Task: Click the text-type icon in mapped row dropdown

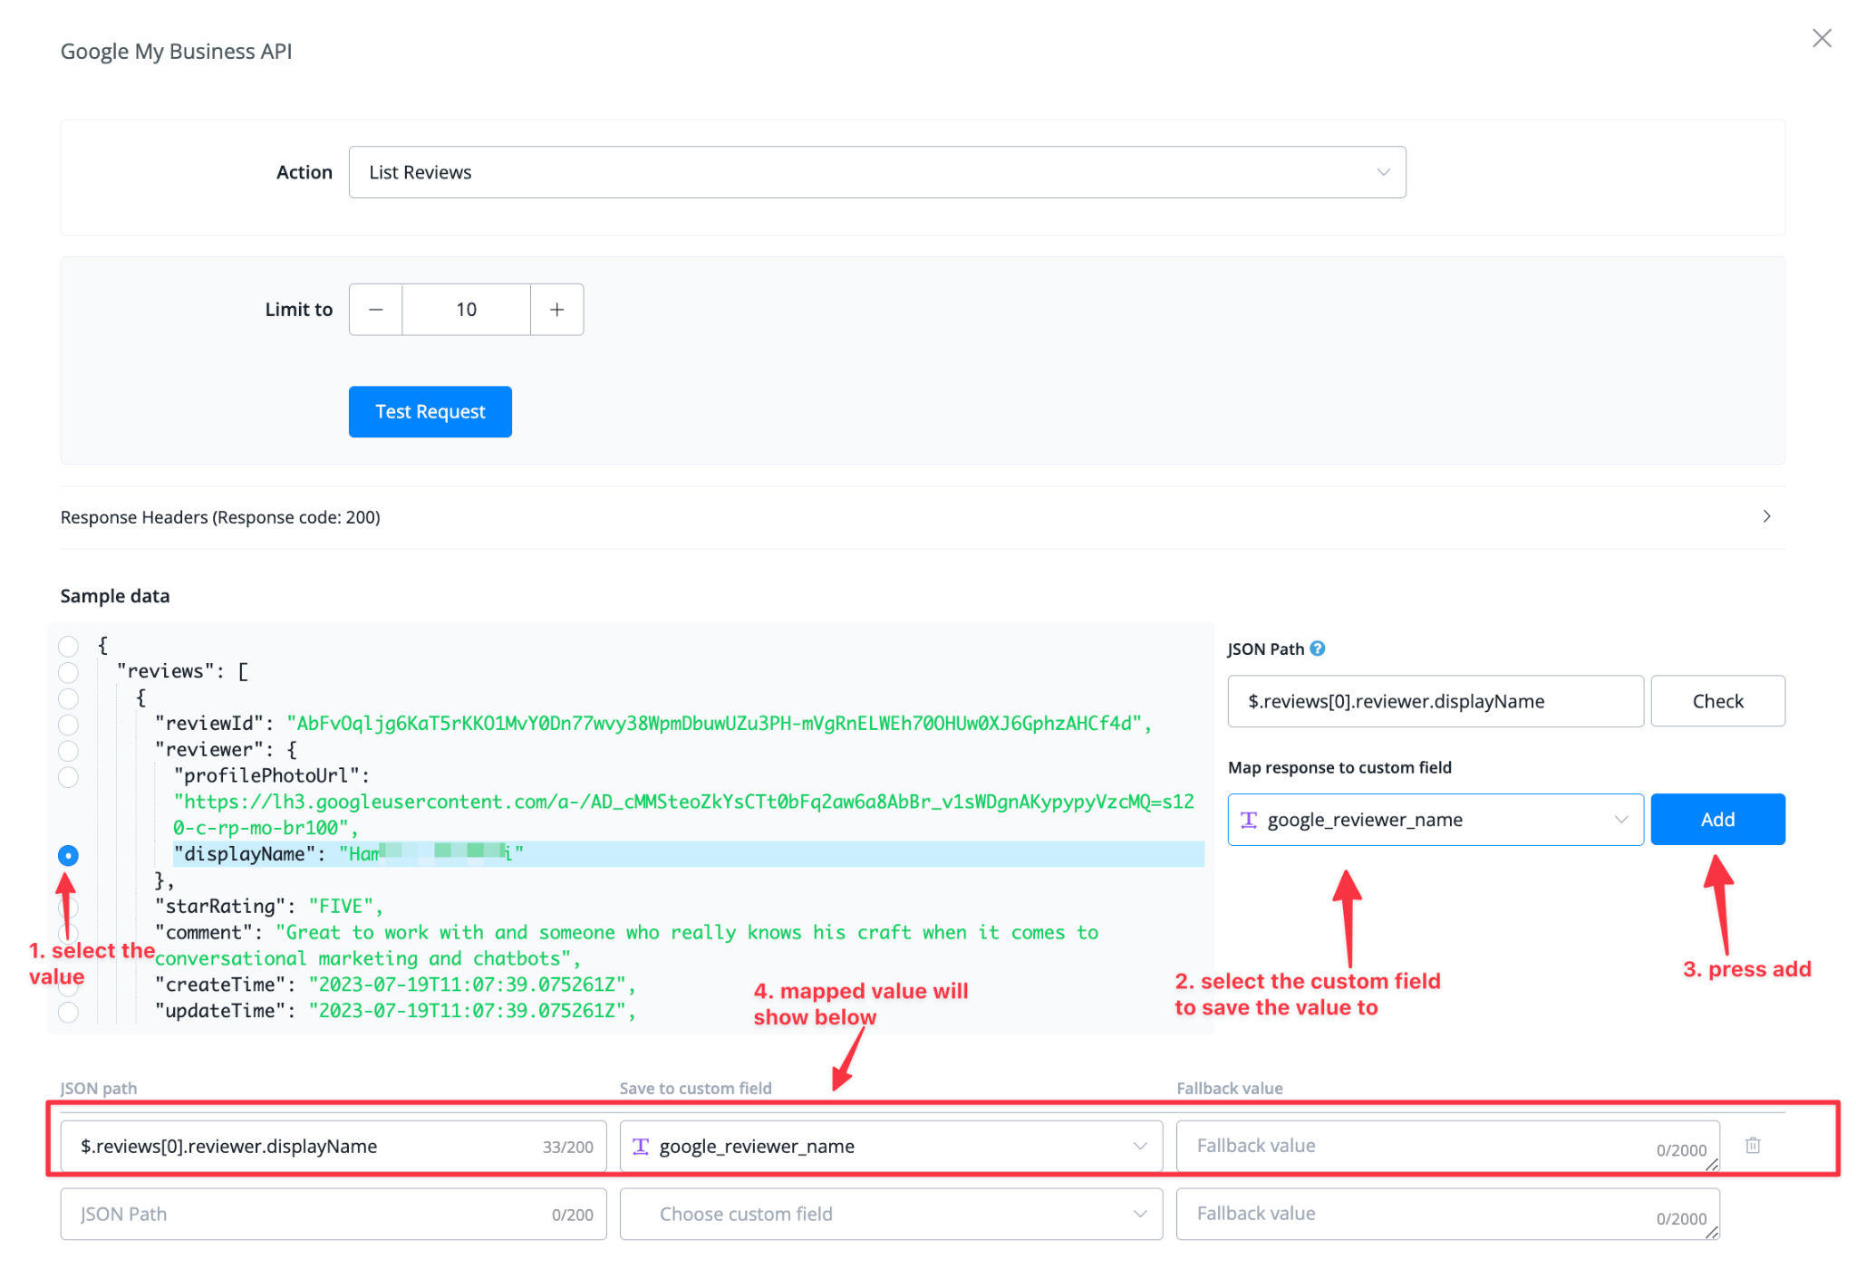Action: coord(641,1147)
